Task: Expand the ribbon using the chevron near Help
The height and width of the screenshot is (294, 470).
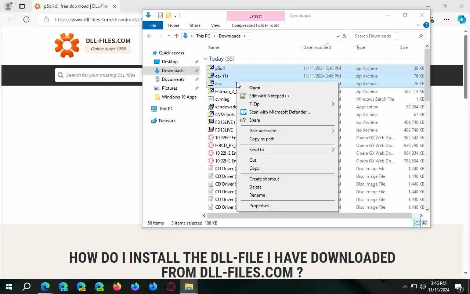Action: coord(418,25)
